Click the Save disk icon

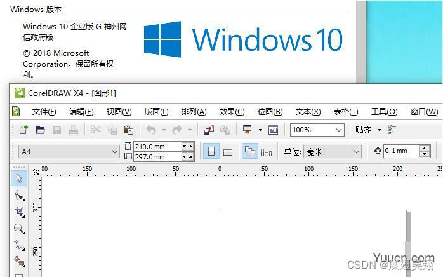pyautogui.click(x=57, y=130)
